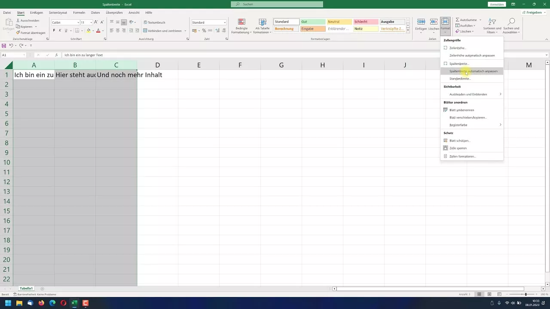Click the save icon in quick access toolbar
The image size is (550, 309).
[4, 45]
